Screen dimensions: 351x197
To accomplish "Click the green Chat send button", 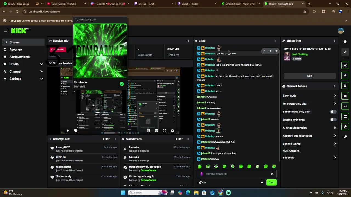I will [271, 182].
